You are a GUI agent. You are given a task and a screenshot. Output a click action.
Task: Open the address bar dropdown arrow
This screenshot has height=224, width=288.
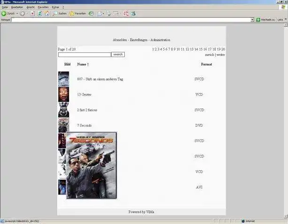point(252,20)
